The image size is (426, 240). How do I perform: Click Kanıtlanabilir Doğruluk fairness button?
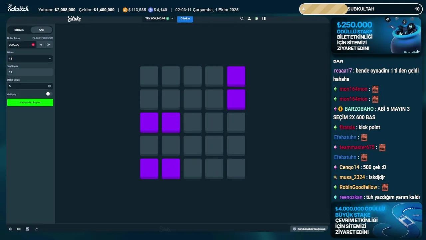(309, 229)
